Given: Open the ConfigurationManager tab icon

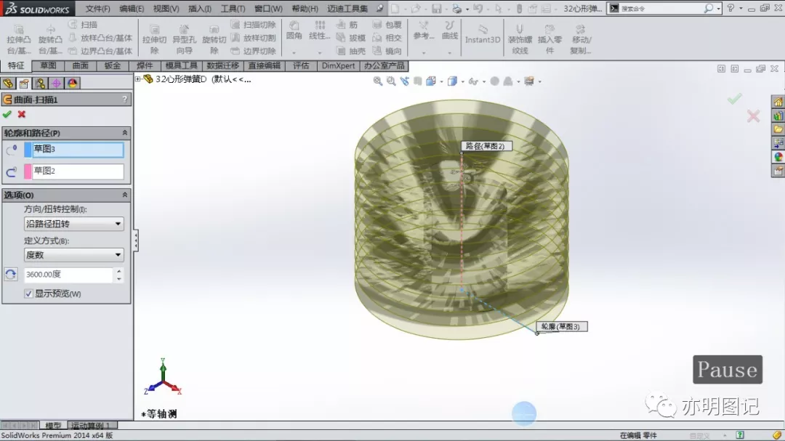Looking at the screenshot, I should pyautogui.click(x=40, y=83).
